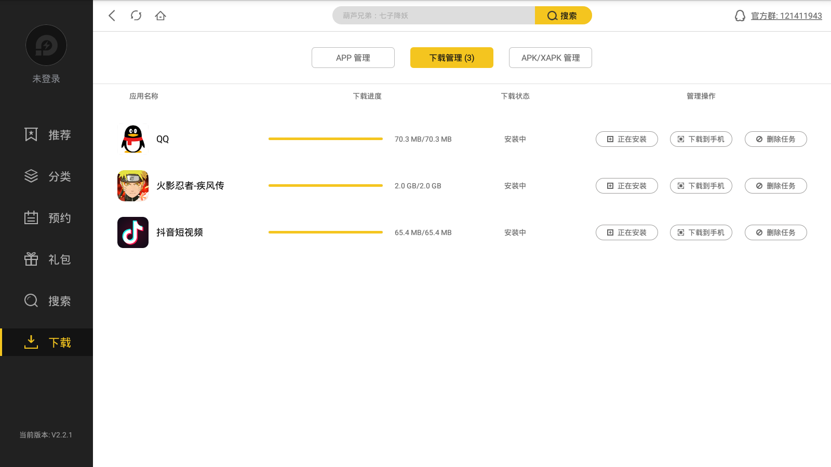Click the refresh icon in the toolbar
The width and height of the screenshot is (831, 467).
[136, 16]
